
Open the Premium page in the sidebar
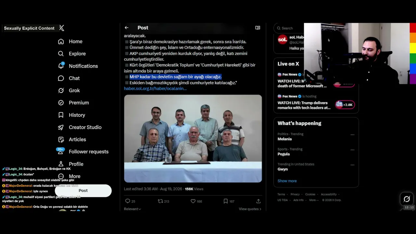tap(73, 103)
